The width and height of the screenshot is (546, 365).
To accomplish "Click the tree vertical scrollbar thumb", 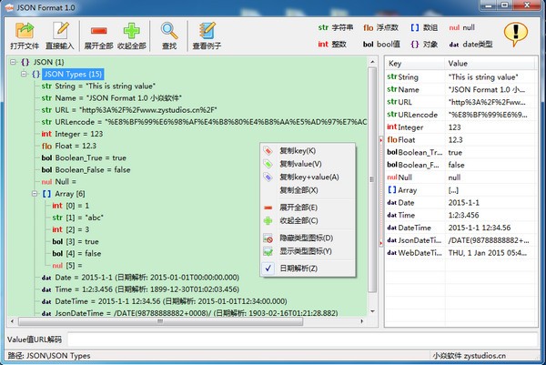I will (x=372, y=179).
